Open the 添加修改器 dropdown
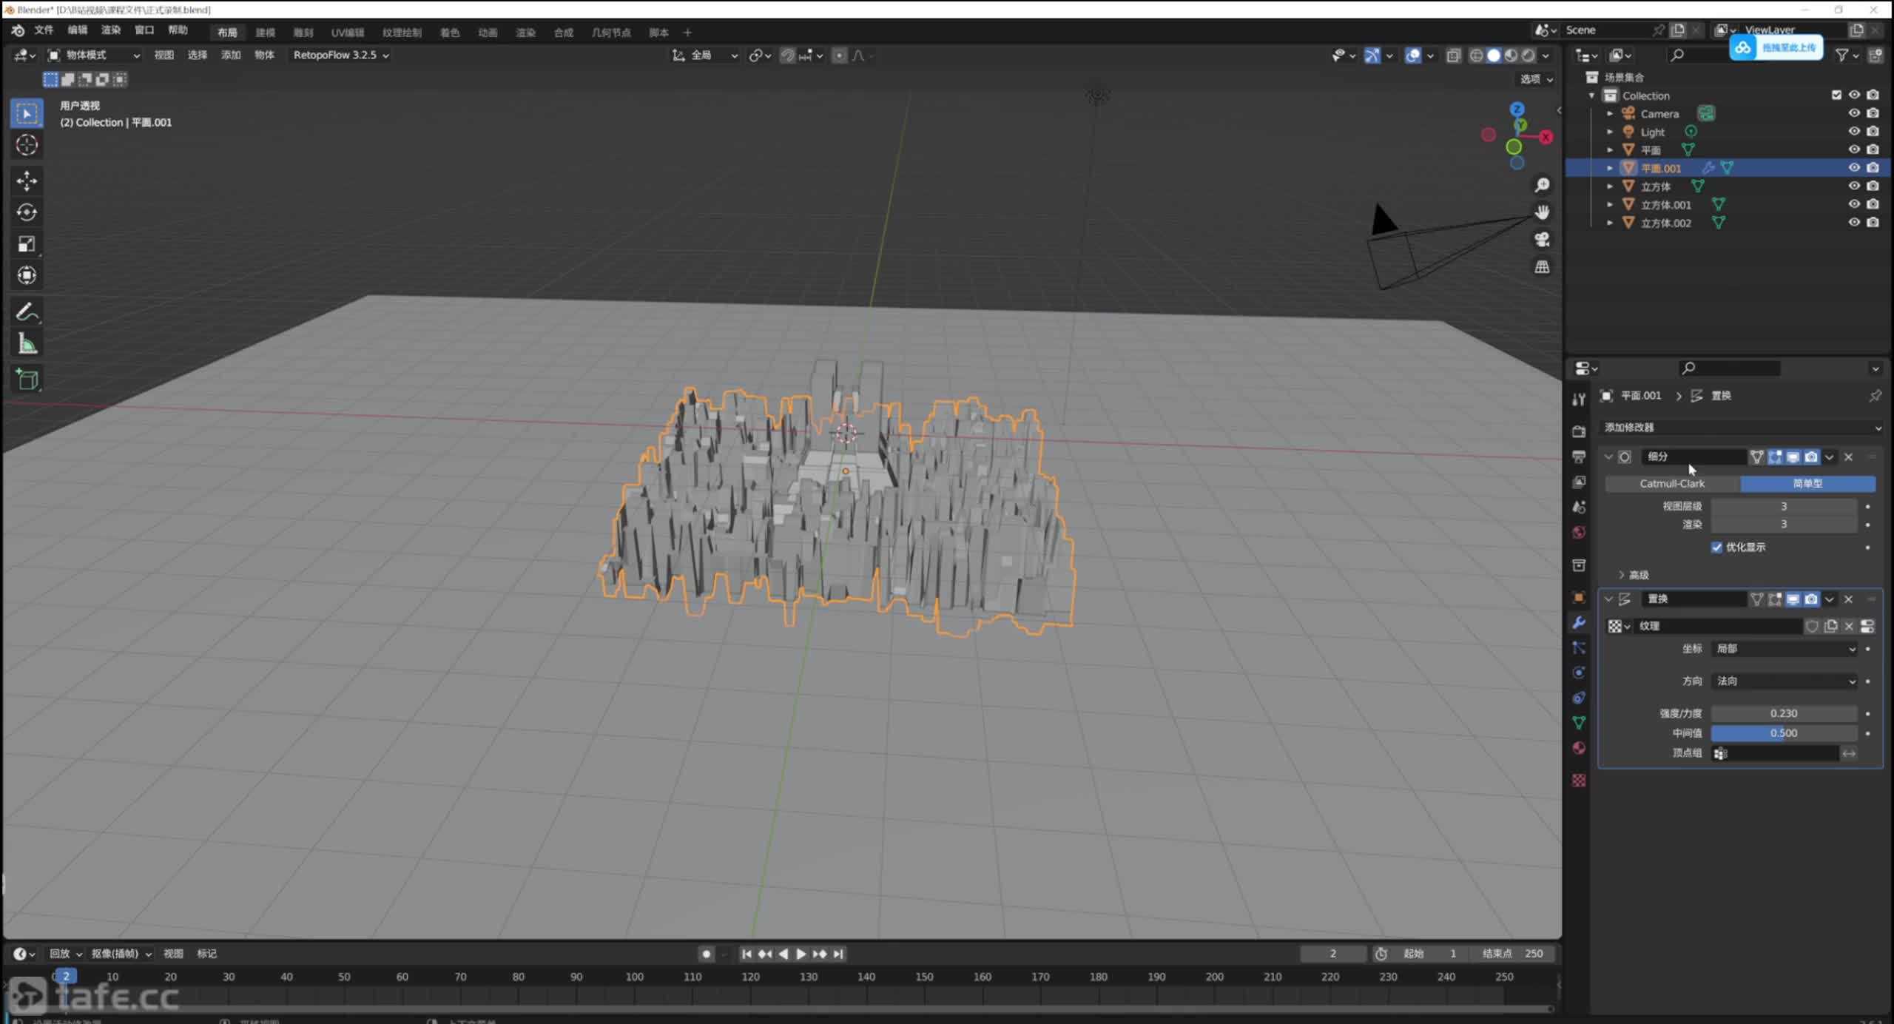This screenshot has width=1894, height=1024. [1742, 428]
